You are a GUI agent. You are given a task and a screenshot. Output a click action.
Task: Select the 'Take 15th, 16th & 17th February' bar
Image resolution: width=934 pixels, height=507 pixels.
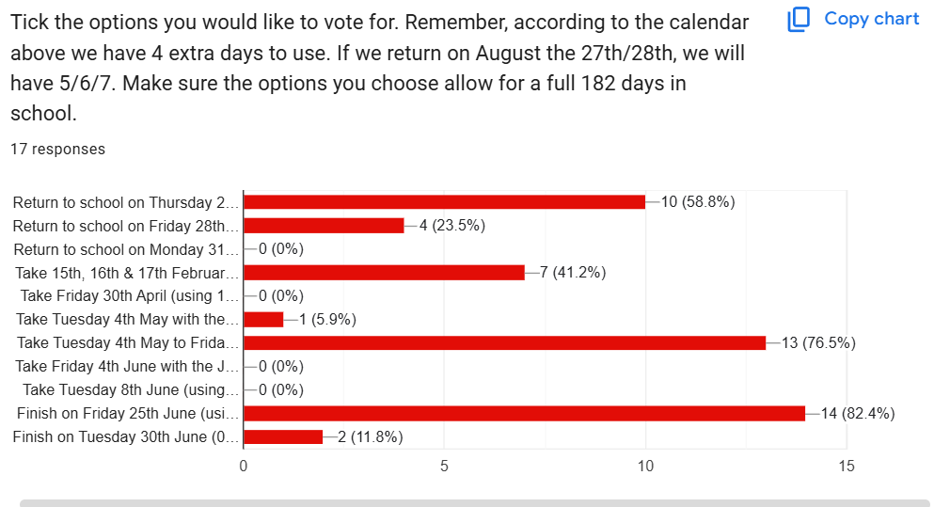(384, 273)
